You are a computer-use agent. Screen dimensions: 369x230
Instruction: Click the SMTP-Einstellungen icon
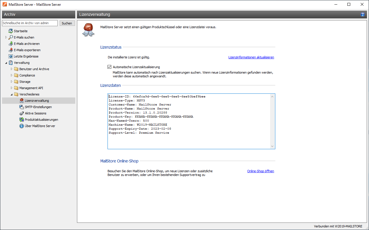pyautogui.click(x=22, y=107)
